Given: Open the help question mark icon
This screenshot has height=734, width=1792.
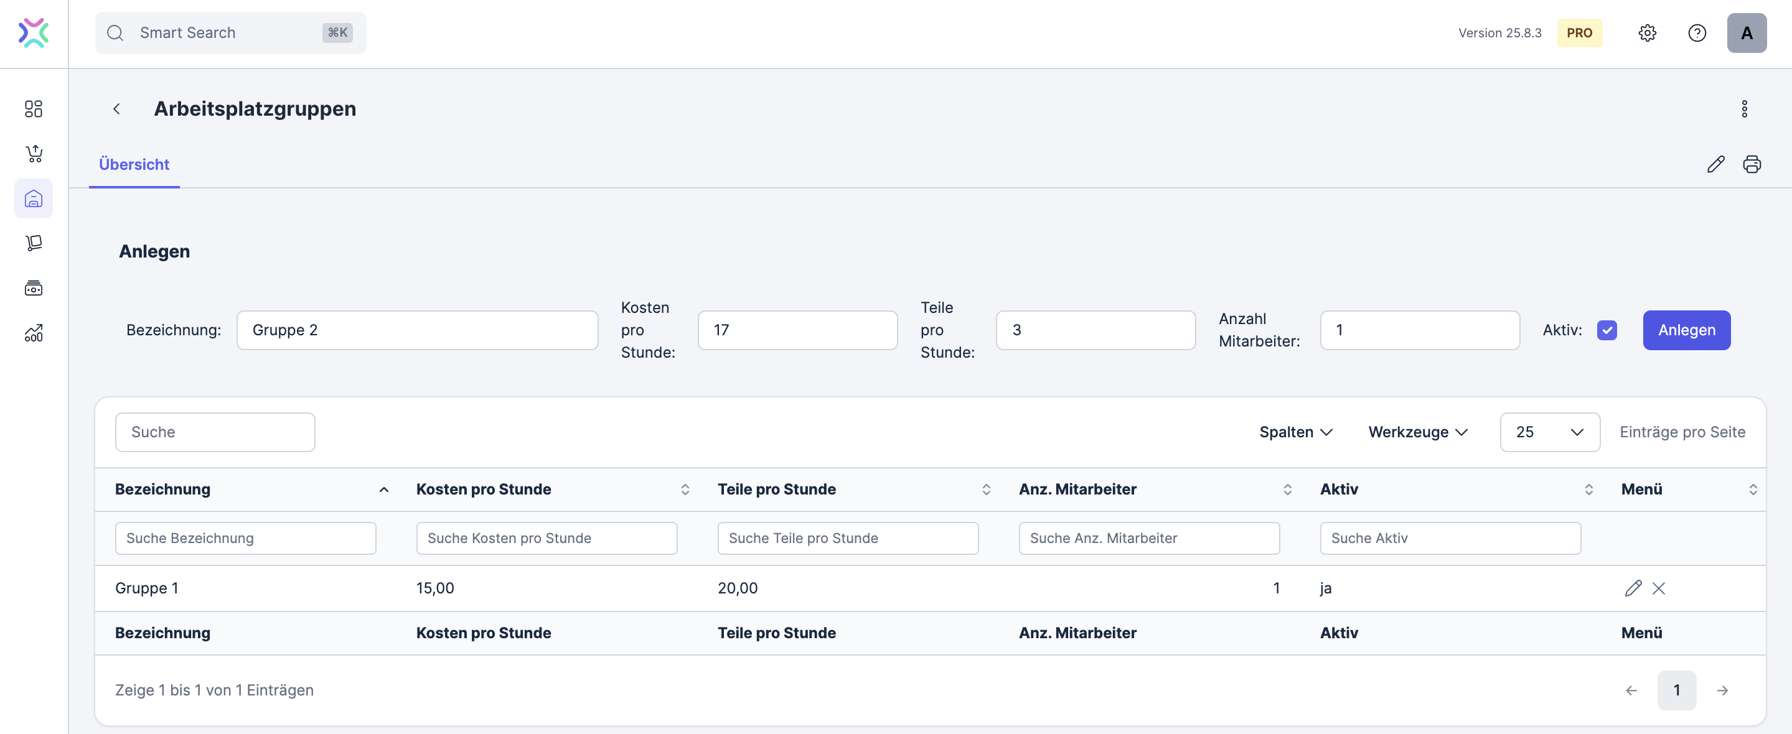Looking at the screenshot, I should point(1697,33).
